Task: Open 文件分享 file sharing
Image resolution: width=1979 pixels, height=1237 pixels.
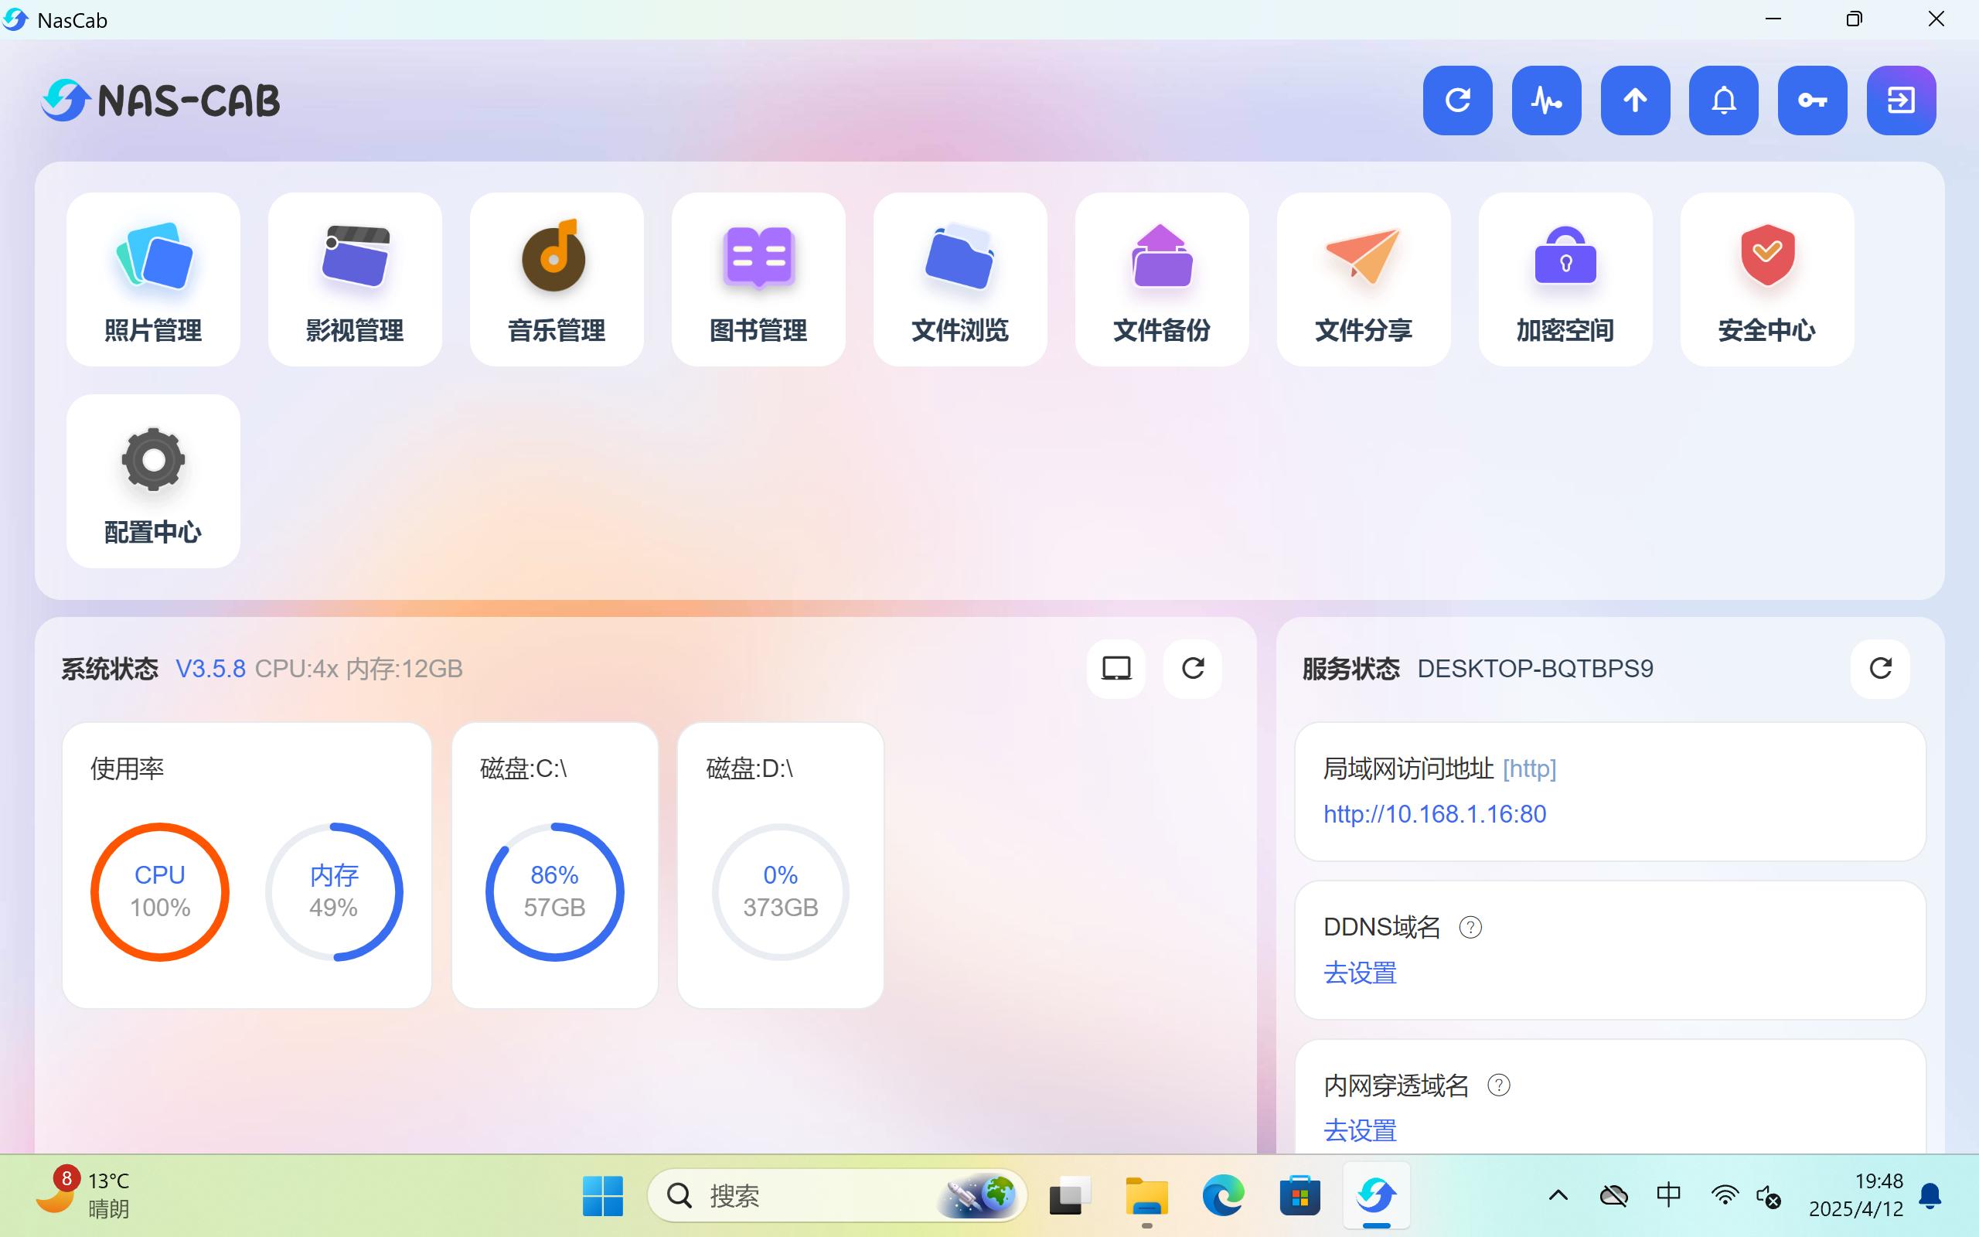Action: (1363, 279)
